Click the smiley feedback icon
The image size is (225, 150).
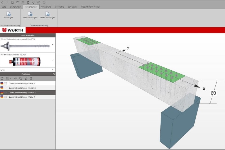(44, 2)
